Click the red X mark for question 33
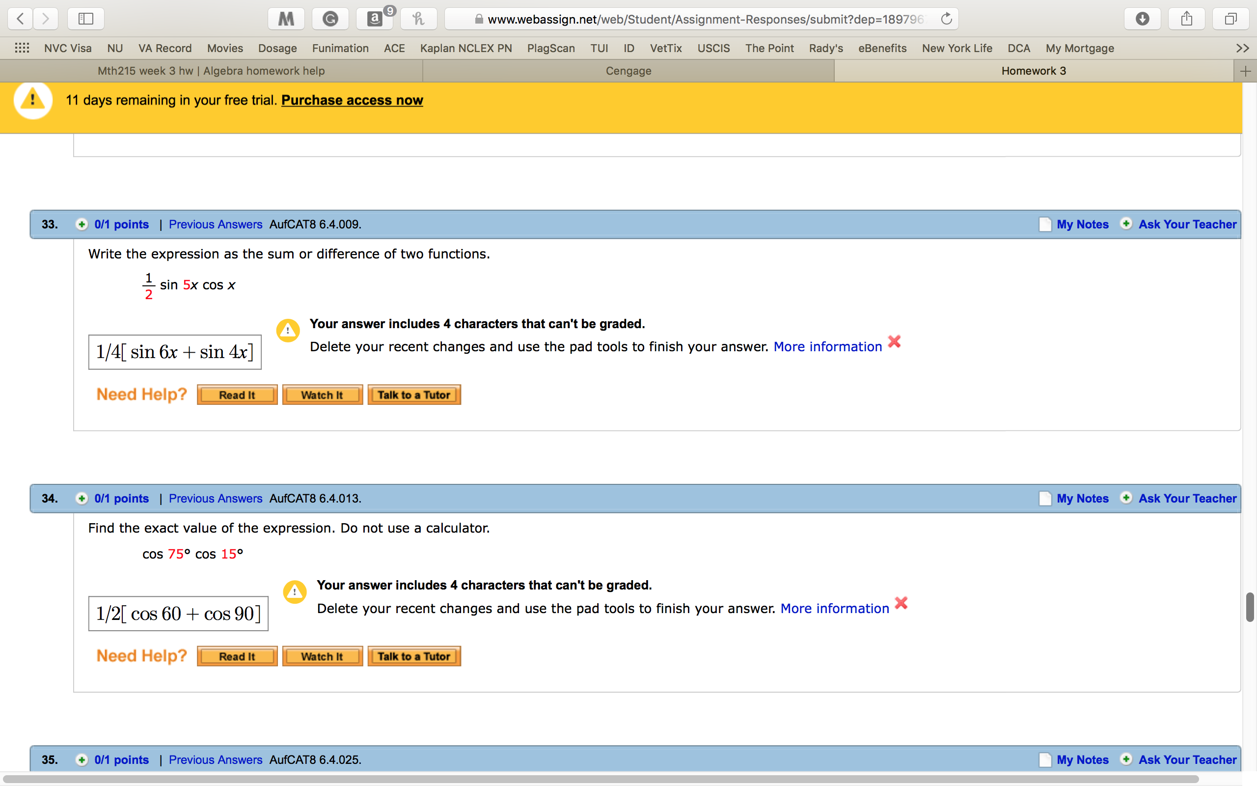This screenshot has width=1257, height=786. pyautogui.click(x=895, y=341)
